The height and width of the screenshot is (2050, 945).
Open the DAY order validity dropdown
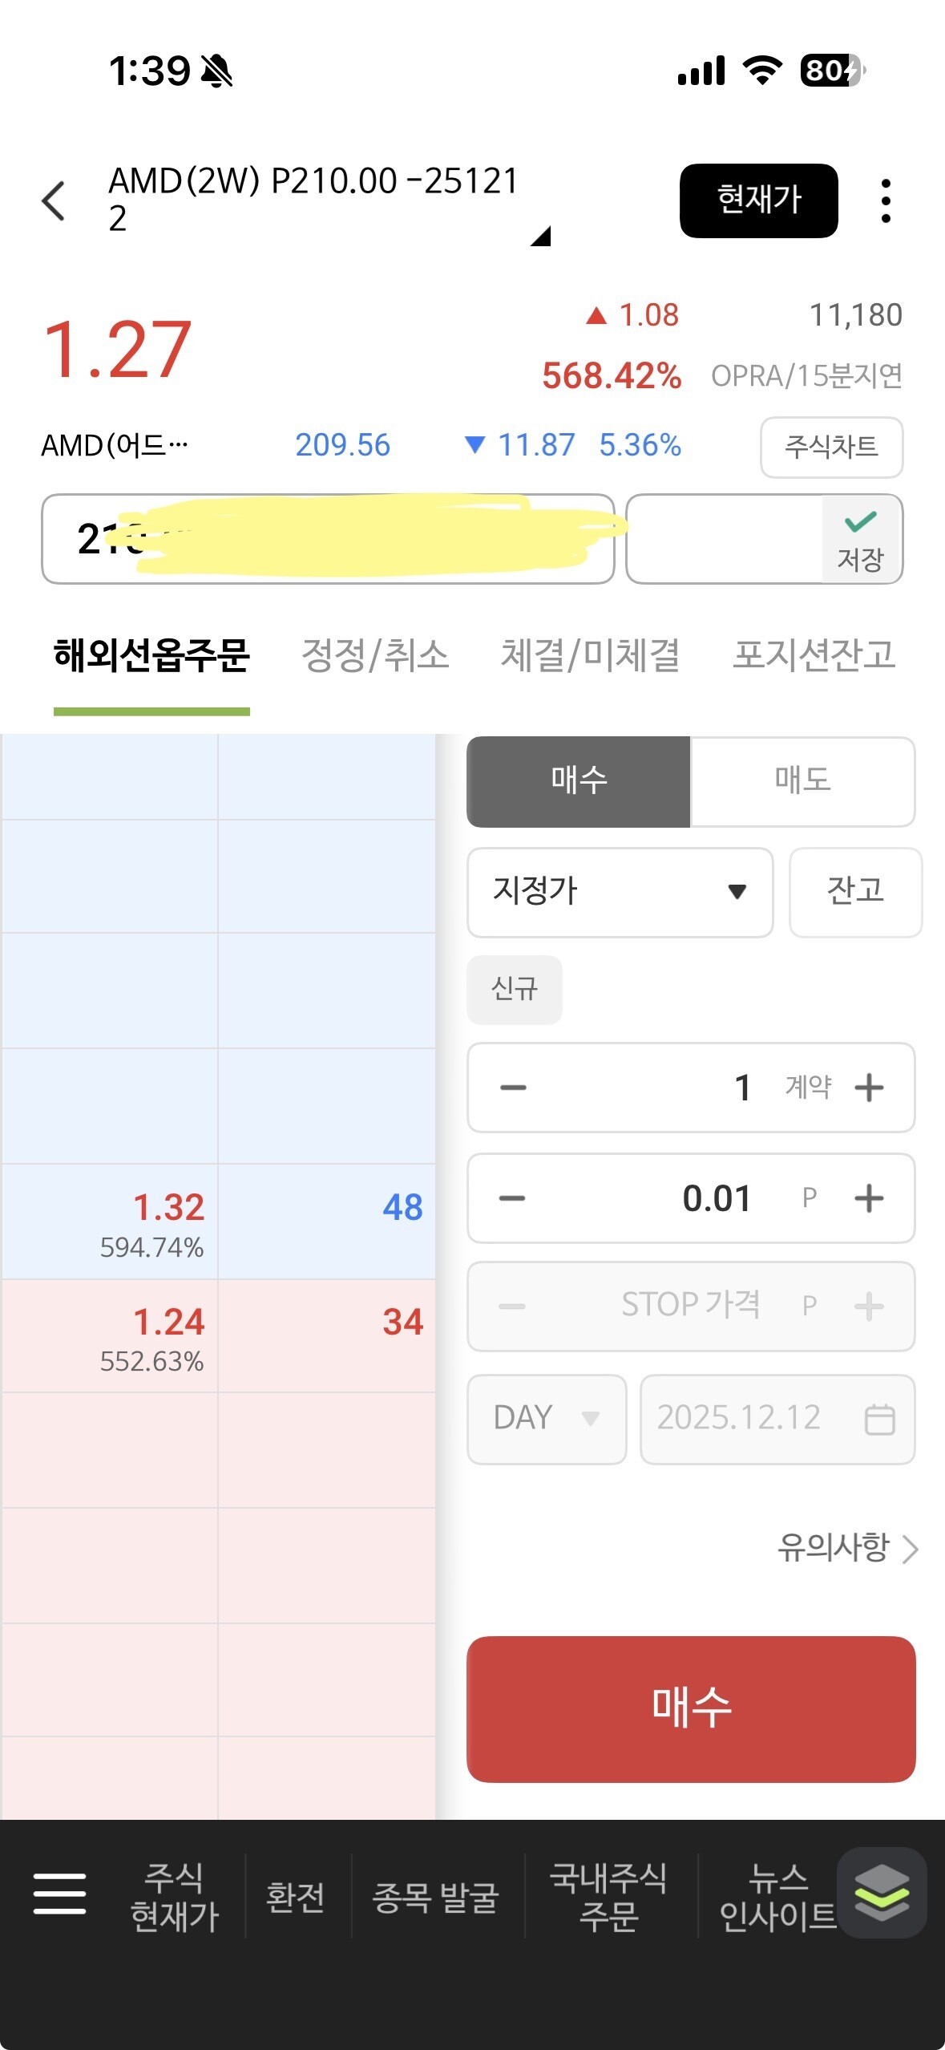point(547,1419)
